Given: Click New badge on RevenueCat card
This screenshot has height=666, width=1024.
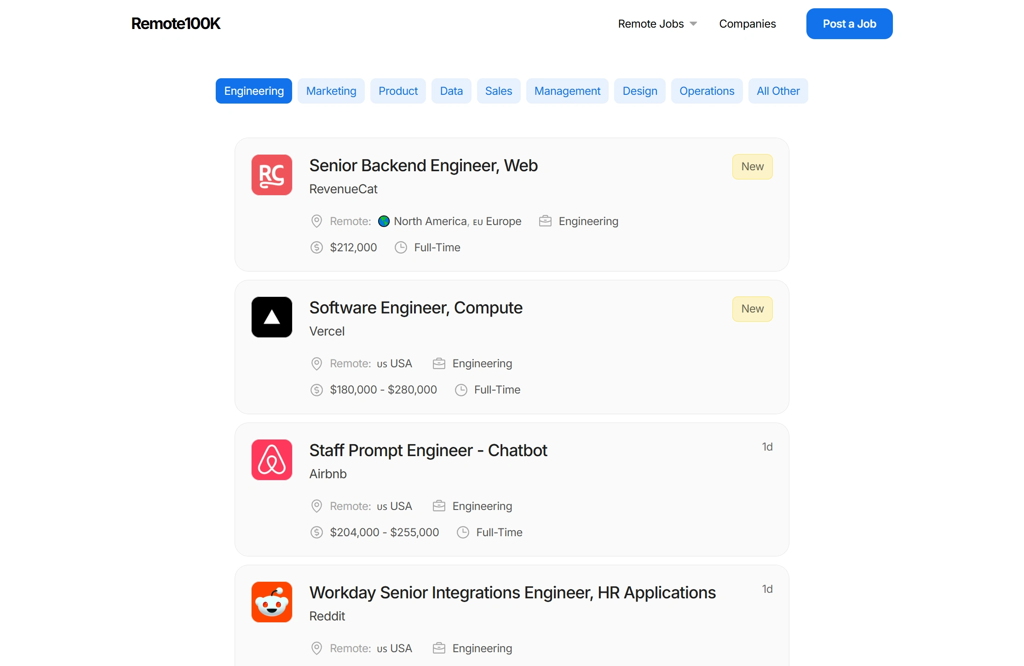Looking at the screenshot, I should [x=752, y=167].
